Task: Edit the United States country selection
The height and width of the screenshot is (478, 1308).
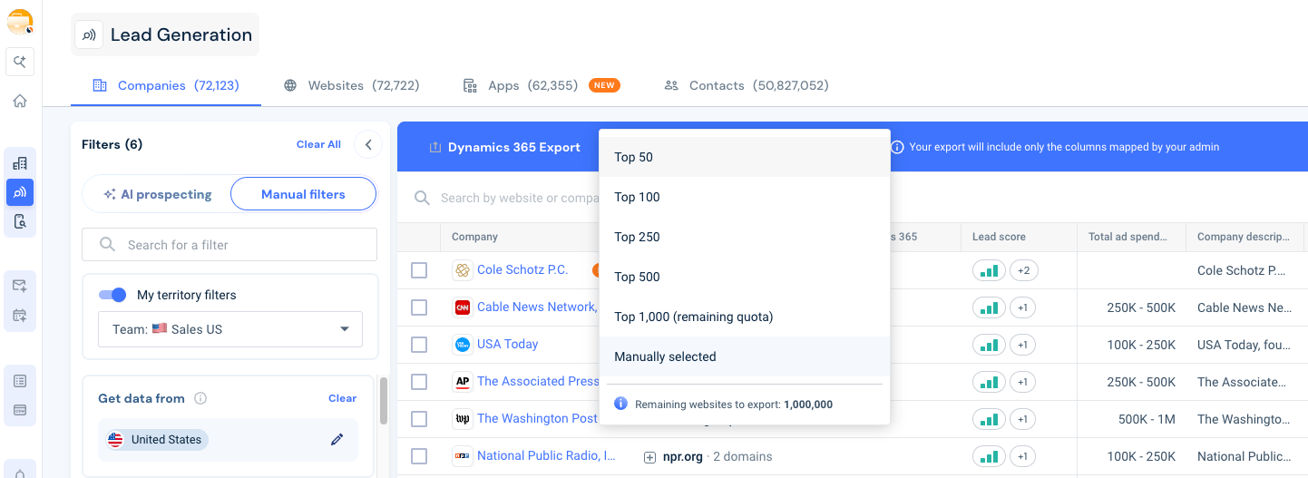Action: [x=337, y=440]
